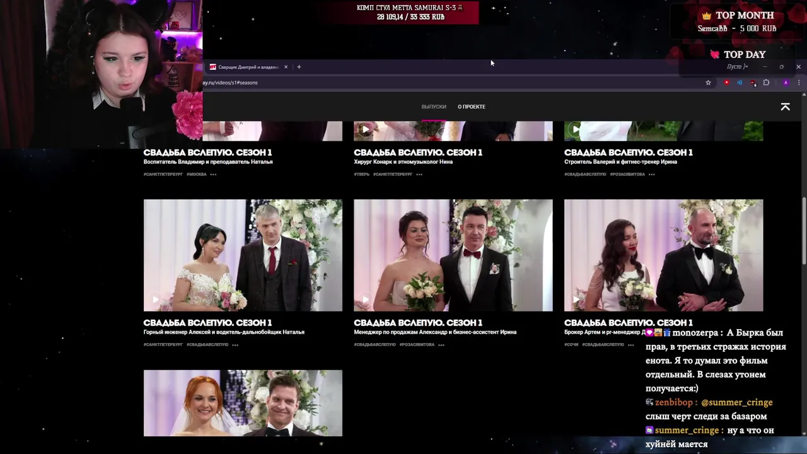The height and width of the screenshot is (454, 807).
Task: Open Менеджер по продажам Александр episode title
Action: coord(435,332)
